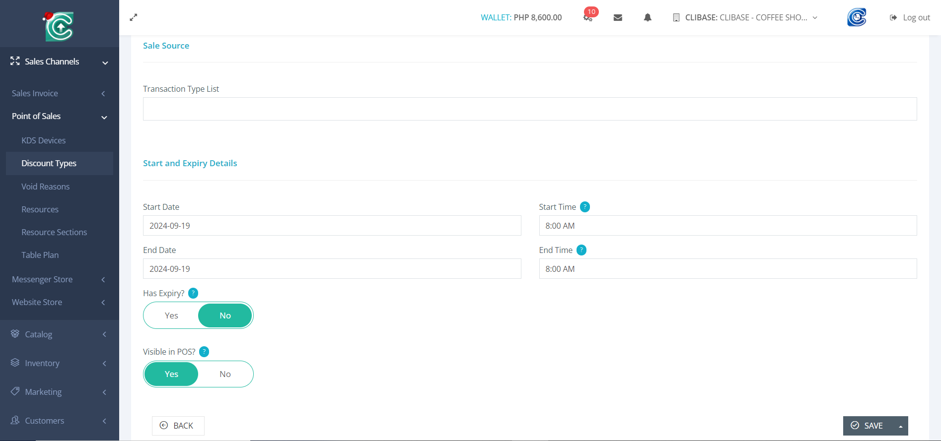Viewport: 941px width, 441px height.
Task: Click the BACK button
Action: (x=178, y=426)
